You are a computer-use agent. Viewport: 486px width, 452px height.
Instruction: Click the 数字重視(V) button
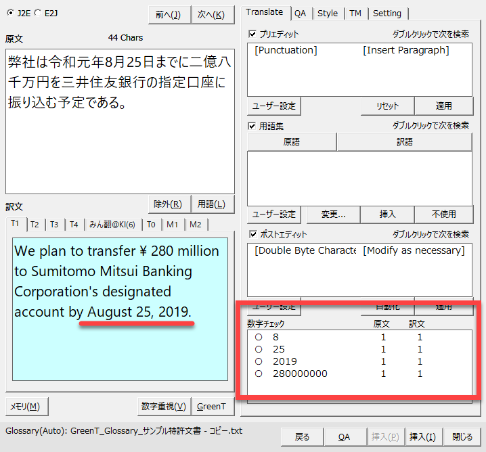click(x=163, y=407)
